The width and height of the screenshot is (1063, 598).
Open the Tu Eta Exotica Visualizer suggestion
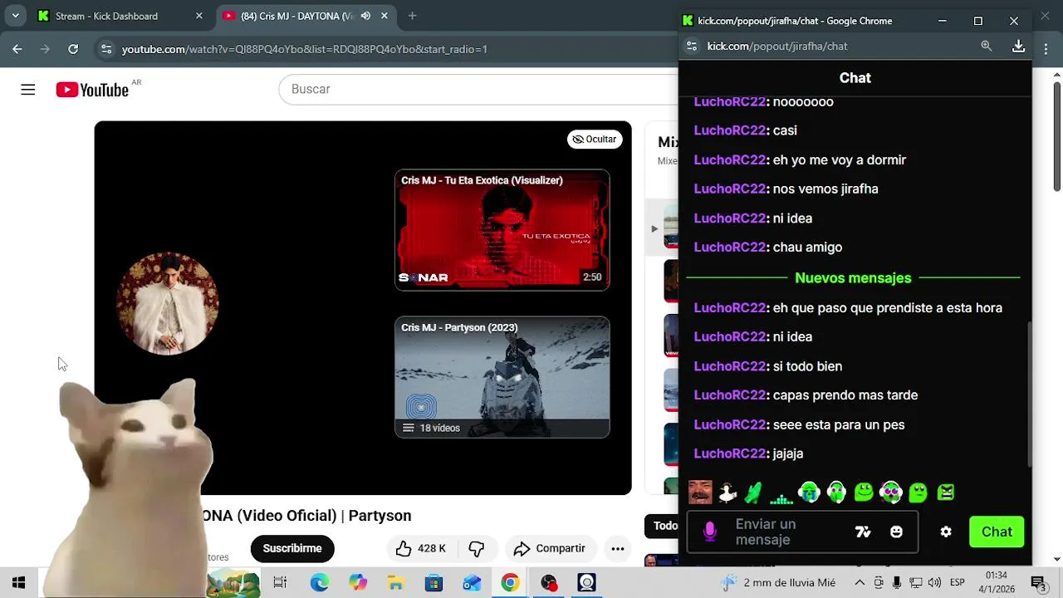(502, 230)
